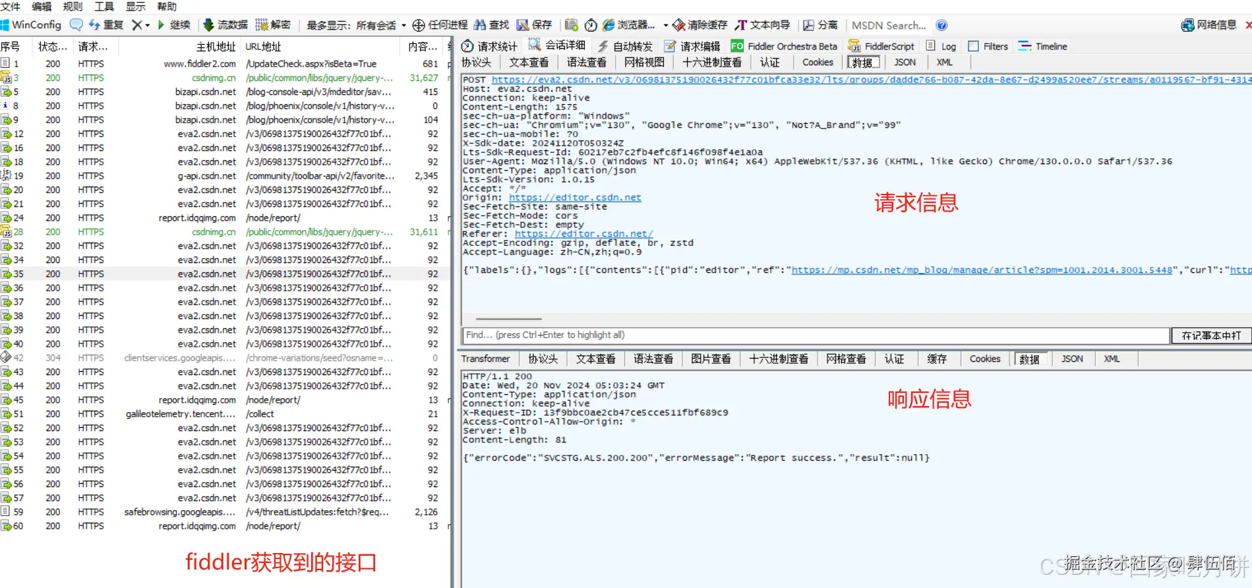
Task: Sort by URL地址 column header
Action: click(x=262, y=46)
